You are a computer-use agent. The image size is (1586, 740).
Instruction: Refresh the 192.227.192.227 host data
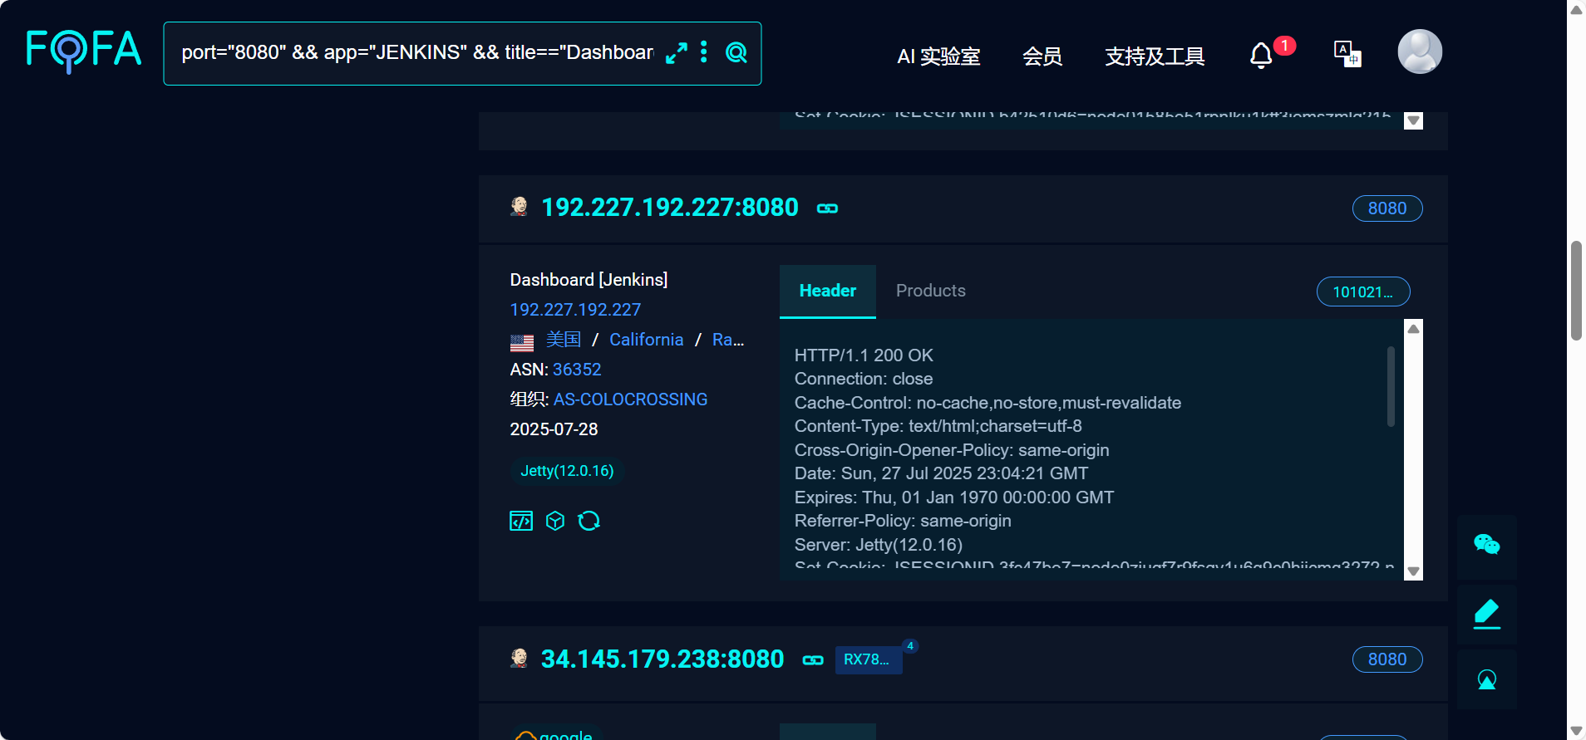tap(589, 521)
